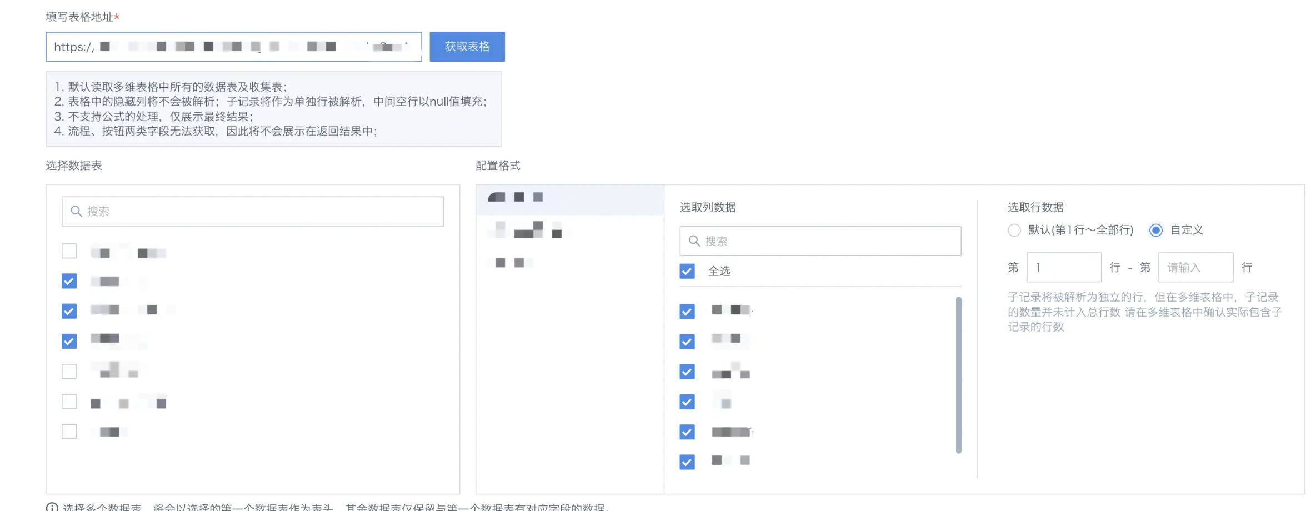
Task: Click the column list vertical scrollbar
Action: point(958,375)
